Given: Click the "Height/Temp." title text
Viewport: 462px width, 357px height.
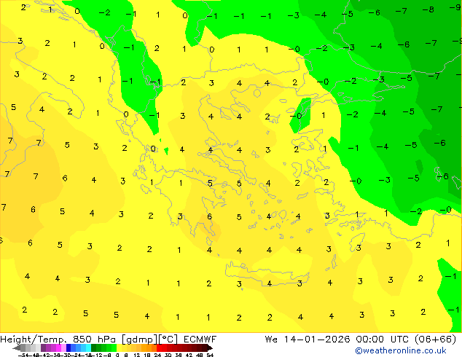Looking at the screenshot, I should 33,340.
